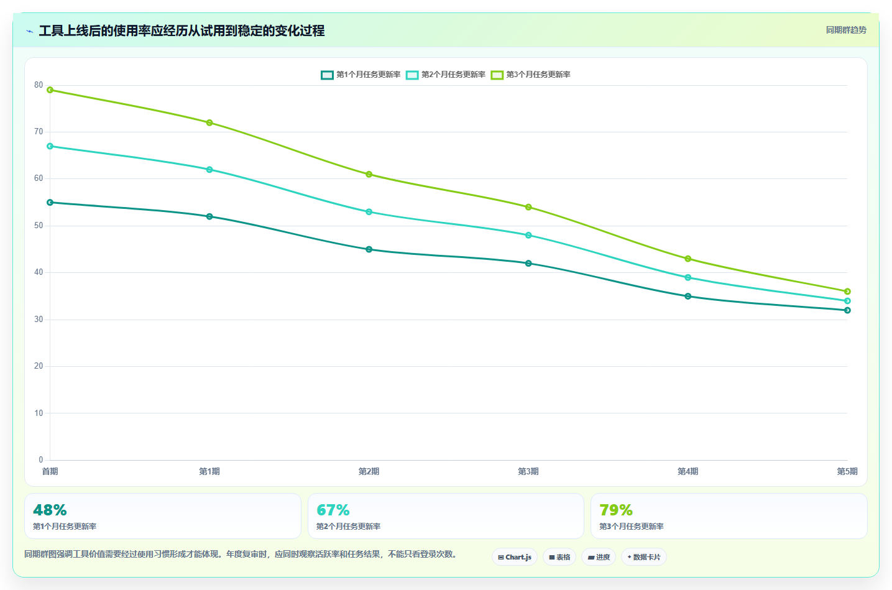Click the month-1 data point at 第3期
Image resolution: width=892 pixels, height=590 pixels.
click(528, 264)
